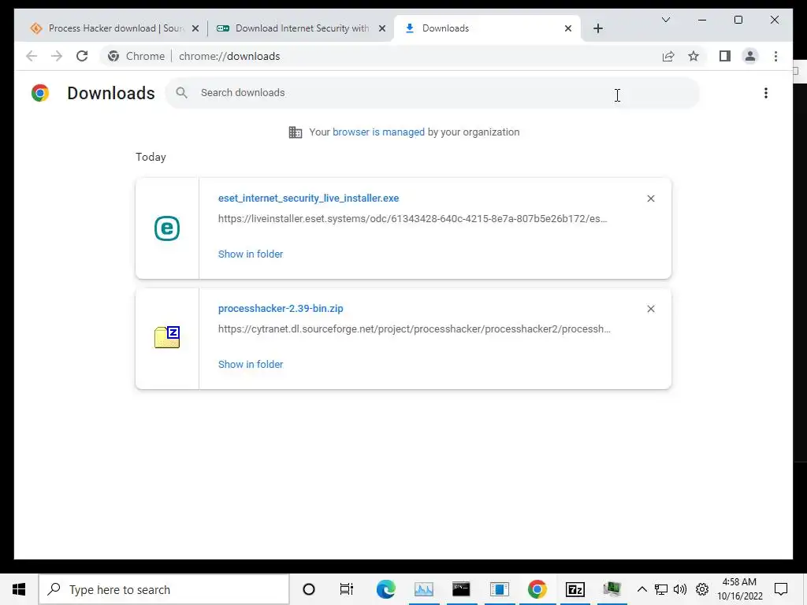This screenshot has width=807, height=605.
Task: Bookmark this tab with the star icon
Action: (694, 56)
